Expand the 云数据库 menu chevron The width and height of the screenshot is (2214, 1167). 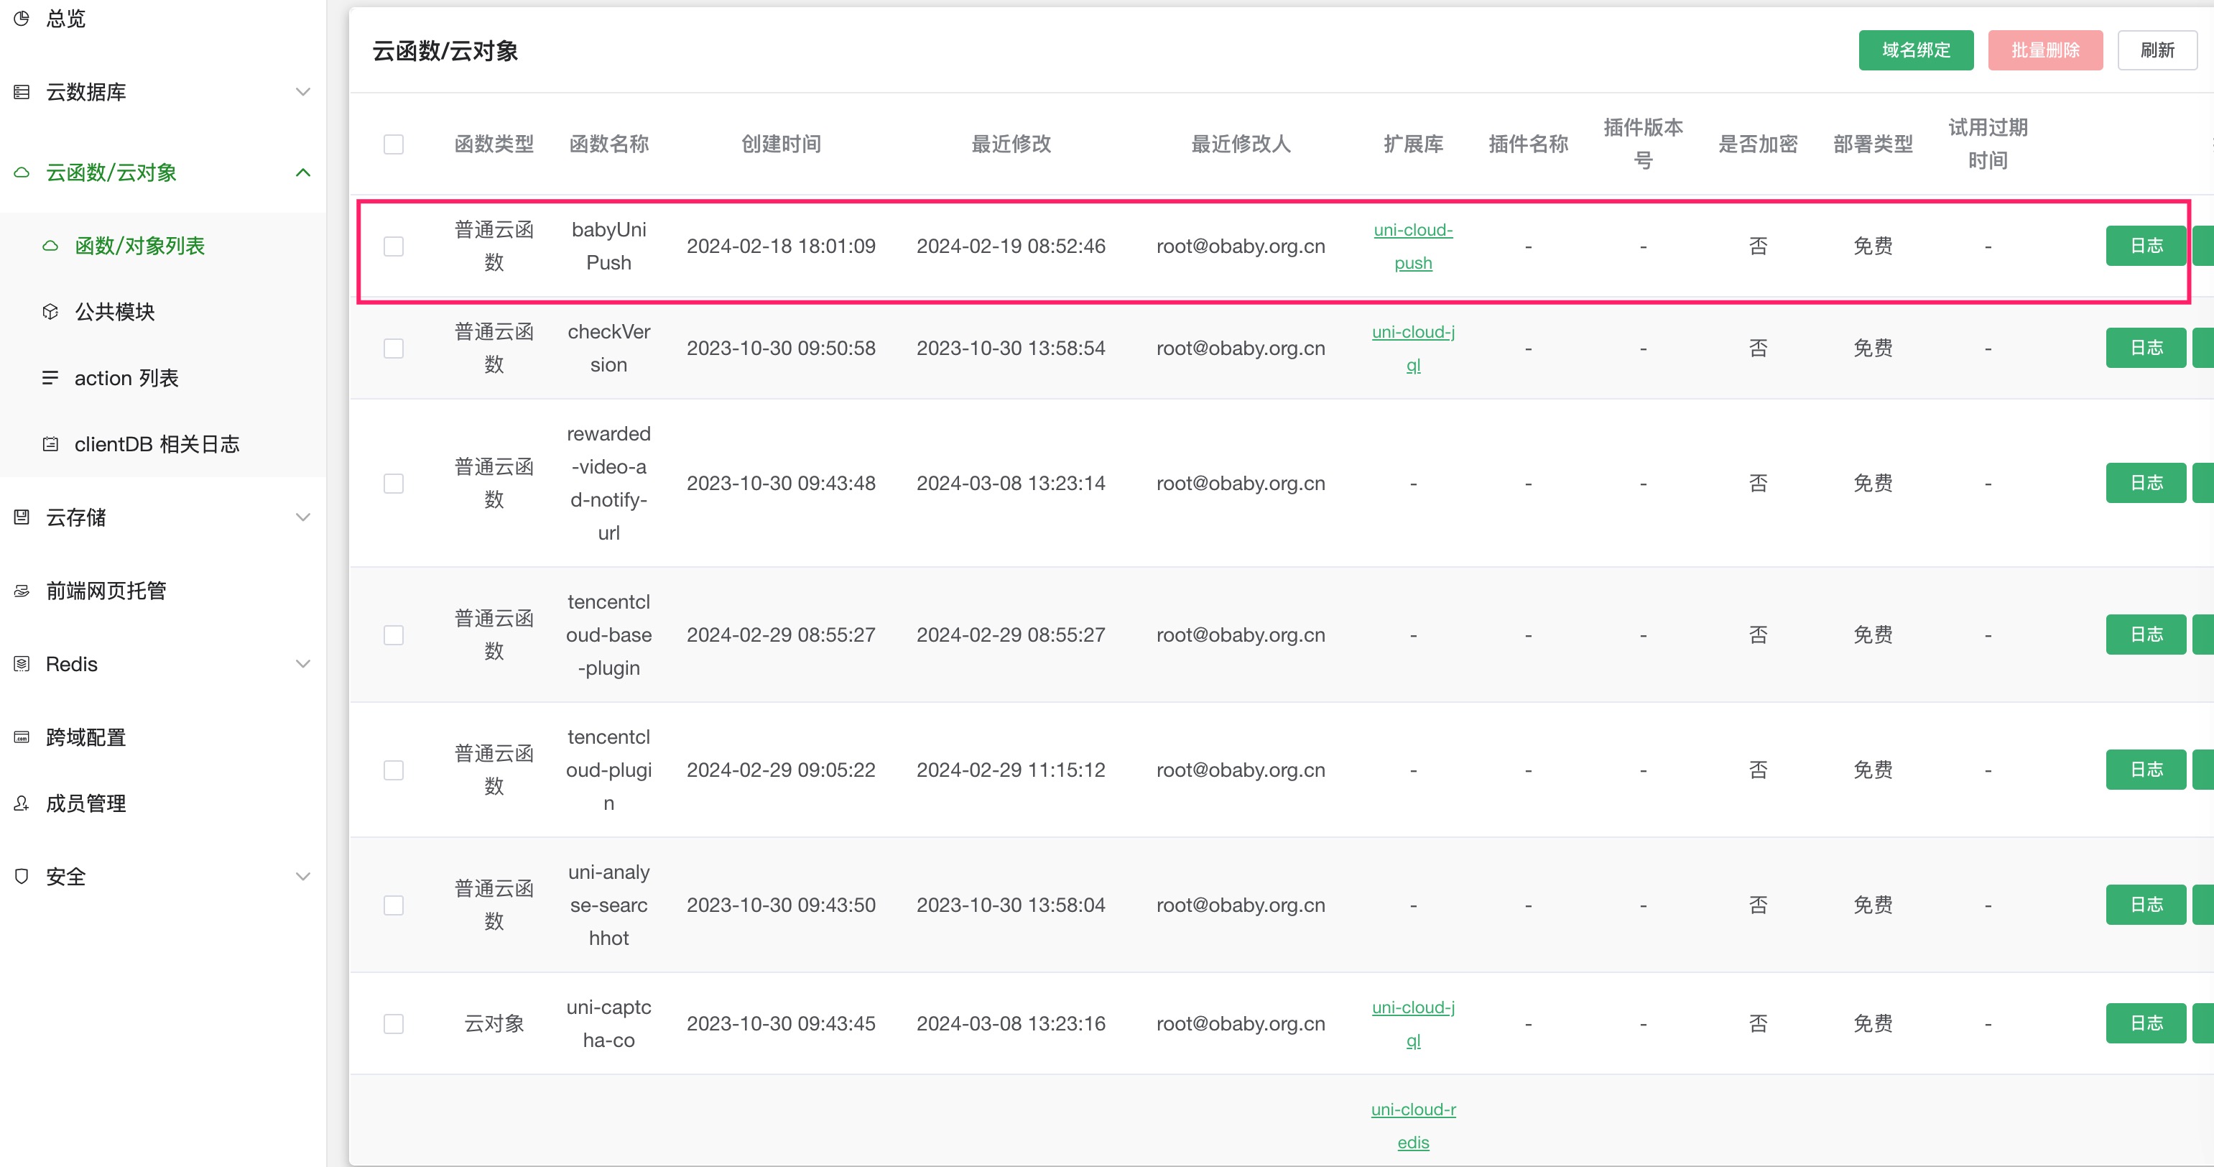tap(302, 92)
